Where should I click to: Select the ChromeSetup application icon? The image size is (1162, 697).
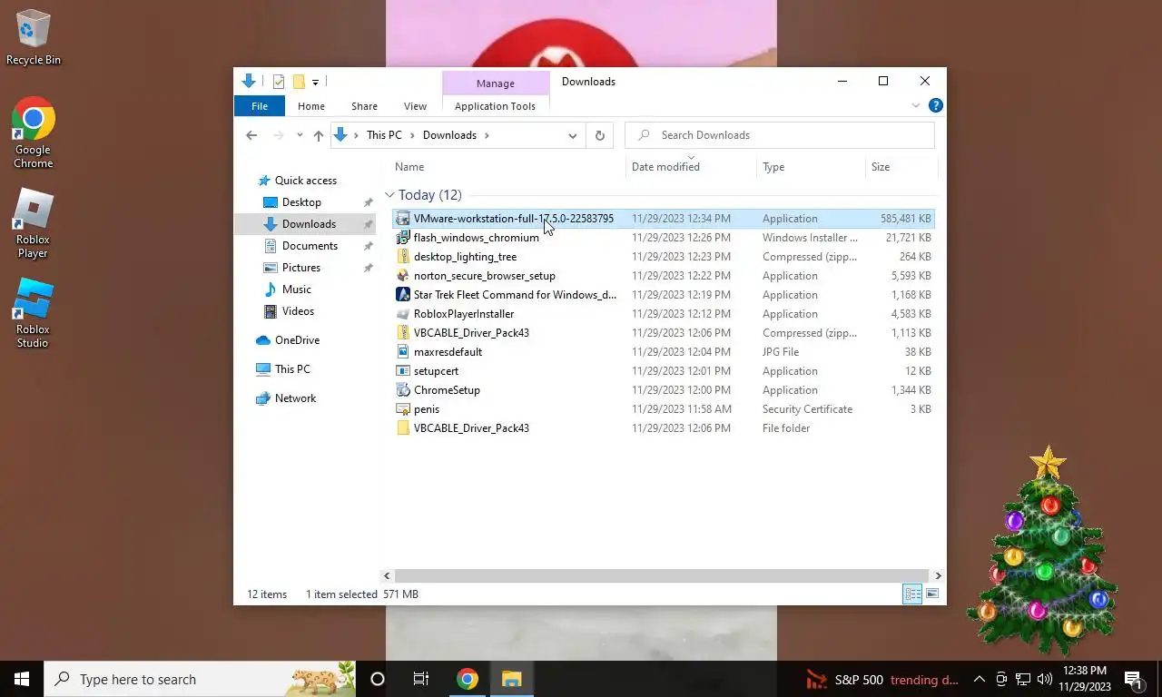click(x=403, y=390)
